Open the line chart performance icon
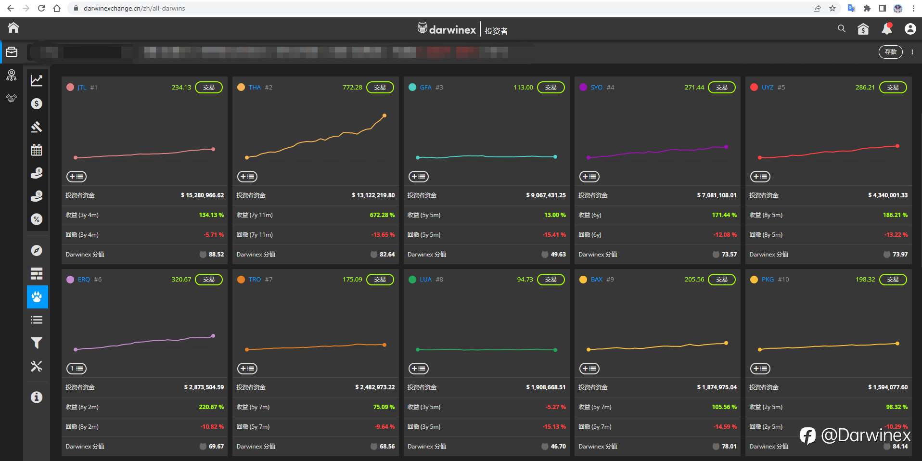922x461 pixels. tap(37, 80)
